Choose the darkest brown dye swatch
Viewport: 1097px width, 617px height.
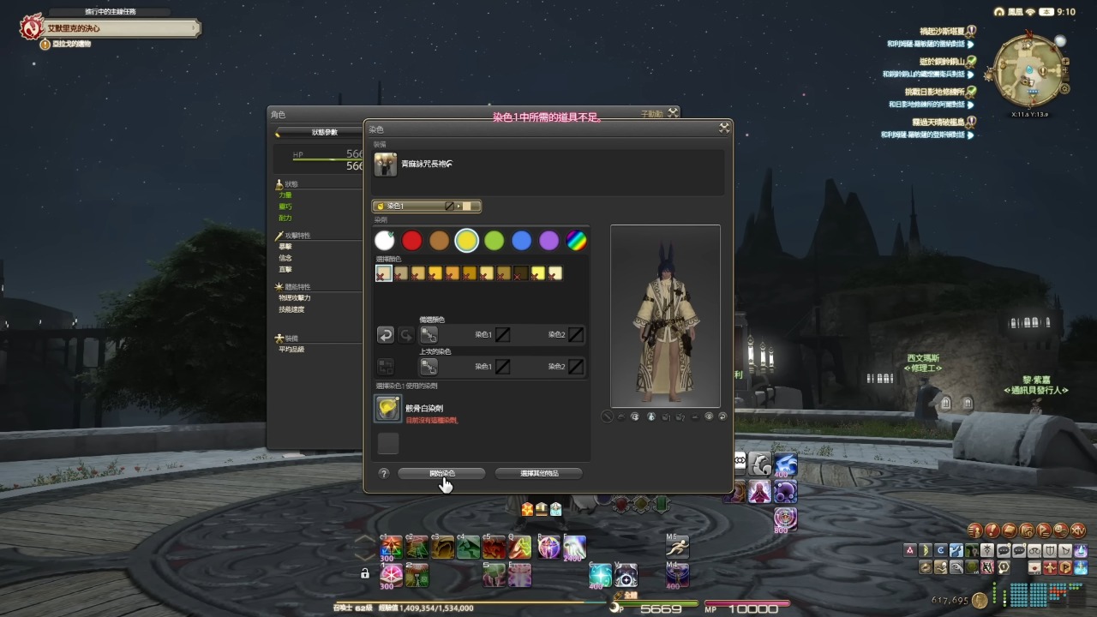520,273
